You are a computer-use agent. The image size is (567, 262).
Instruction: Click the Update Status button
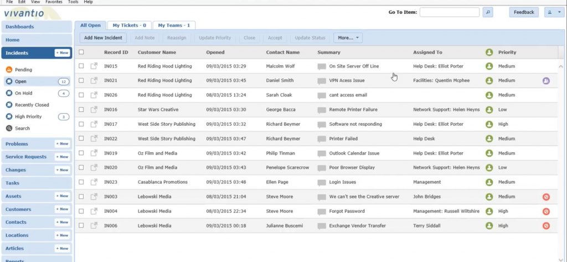tap(310, 38)
